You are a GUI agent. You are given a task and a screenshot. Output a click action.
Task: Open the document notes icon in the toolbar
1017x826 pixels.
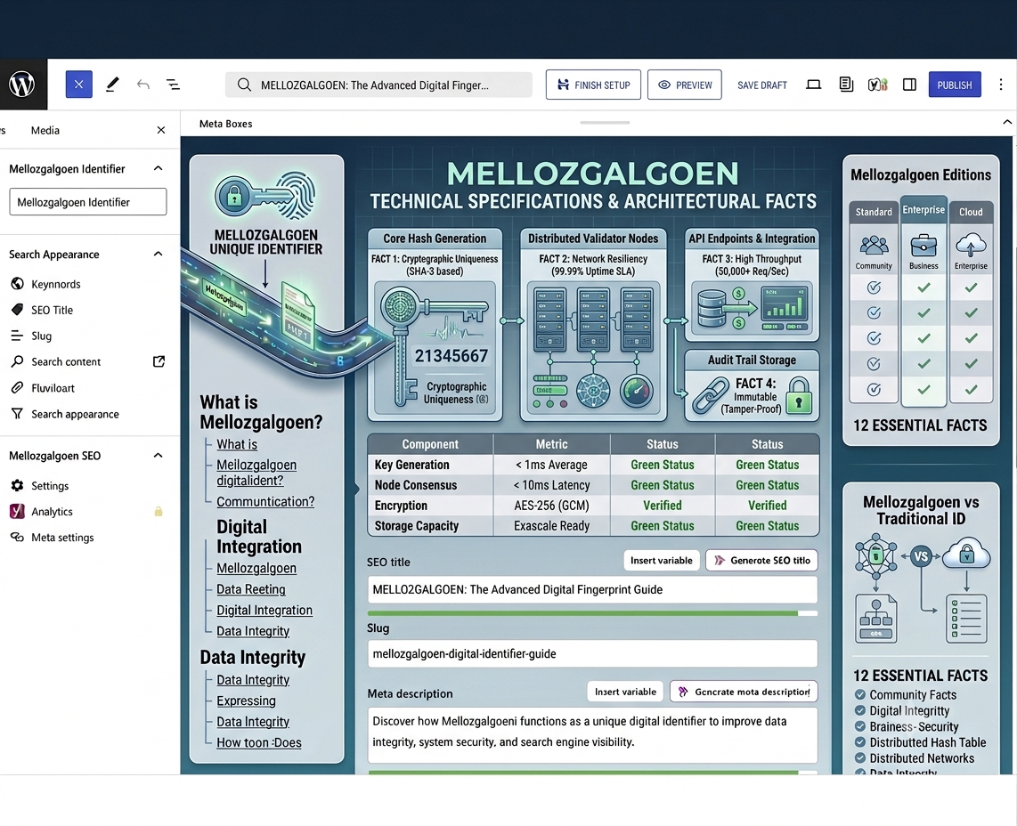point(846,85)
